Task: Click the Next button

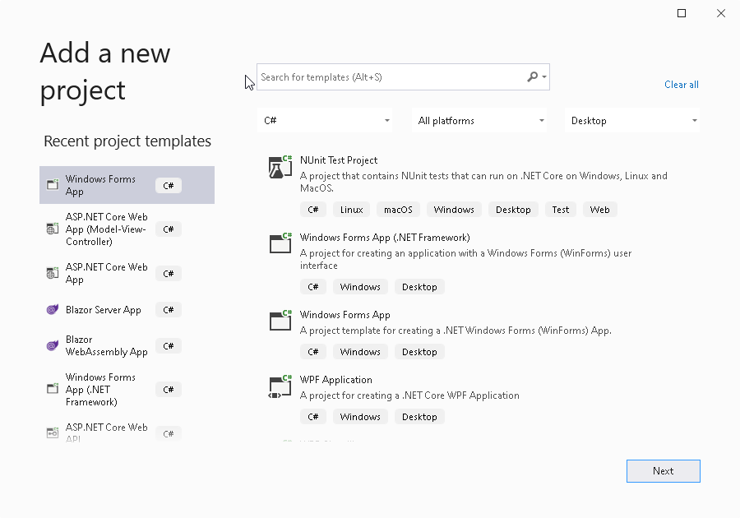Action: (663, 471)
